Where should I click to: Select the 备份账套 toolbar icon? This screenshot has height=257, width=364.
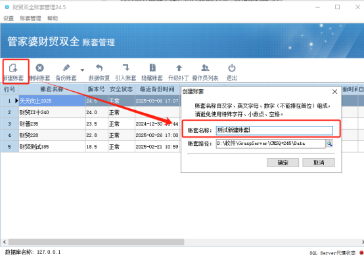point(66,68)
